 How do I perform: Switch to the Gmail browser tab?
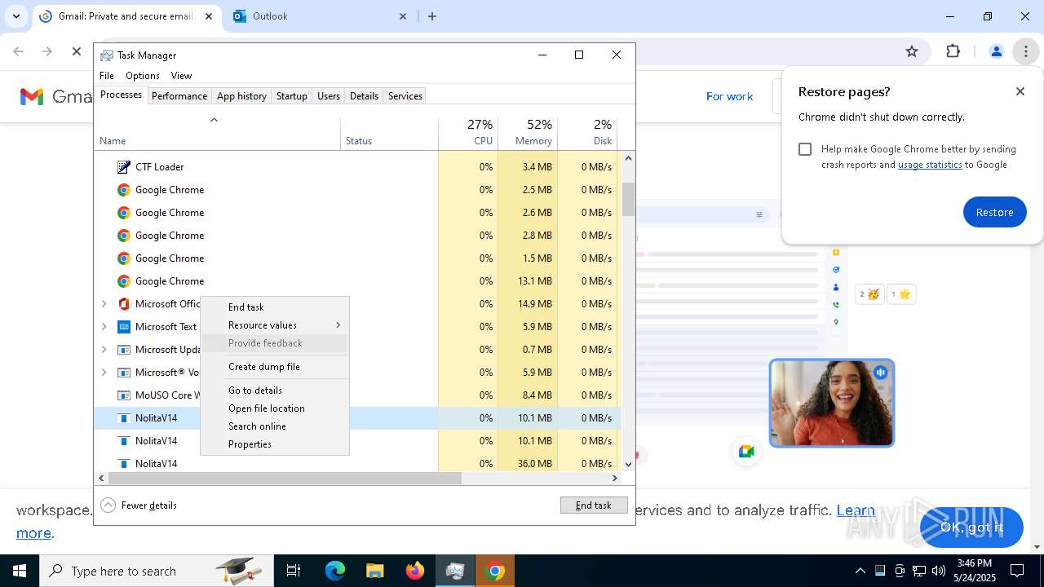(126, 16)
